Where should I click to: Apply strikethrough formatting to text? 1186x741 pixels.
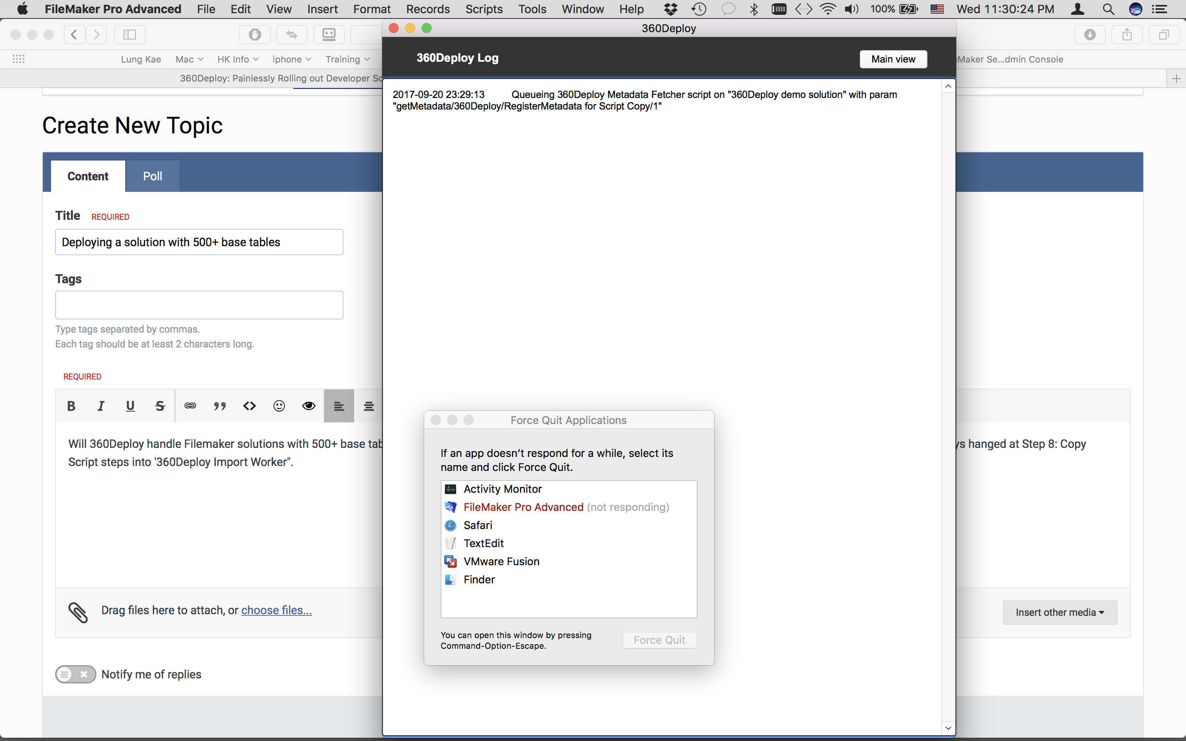click(160, 406)
